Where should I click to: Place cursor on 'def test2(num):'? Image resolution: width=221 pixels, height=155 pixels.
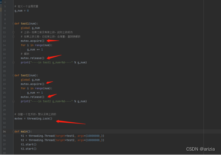coord(26,75)
